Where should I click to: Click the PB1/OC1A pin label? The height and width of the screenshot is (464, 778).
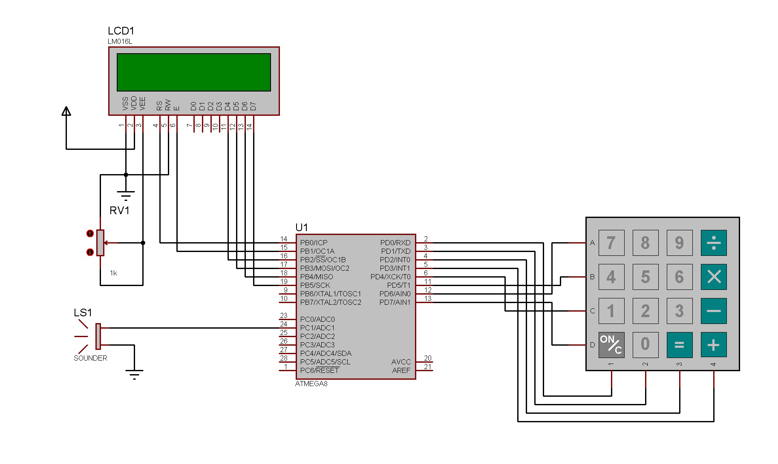click(317, 252)
